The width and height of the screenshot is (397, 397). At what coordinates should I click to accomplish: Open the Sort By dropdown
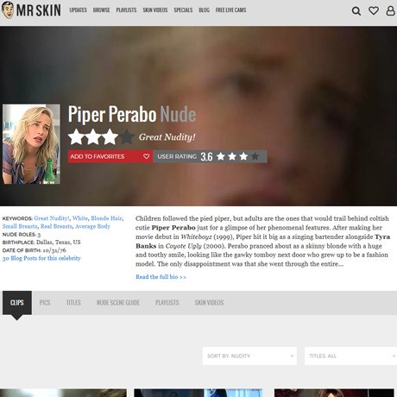pos(249,356)
